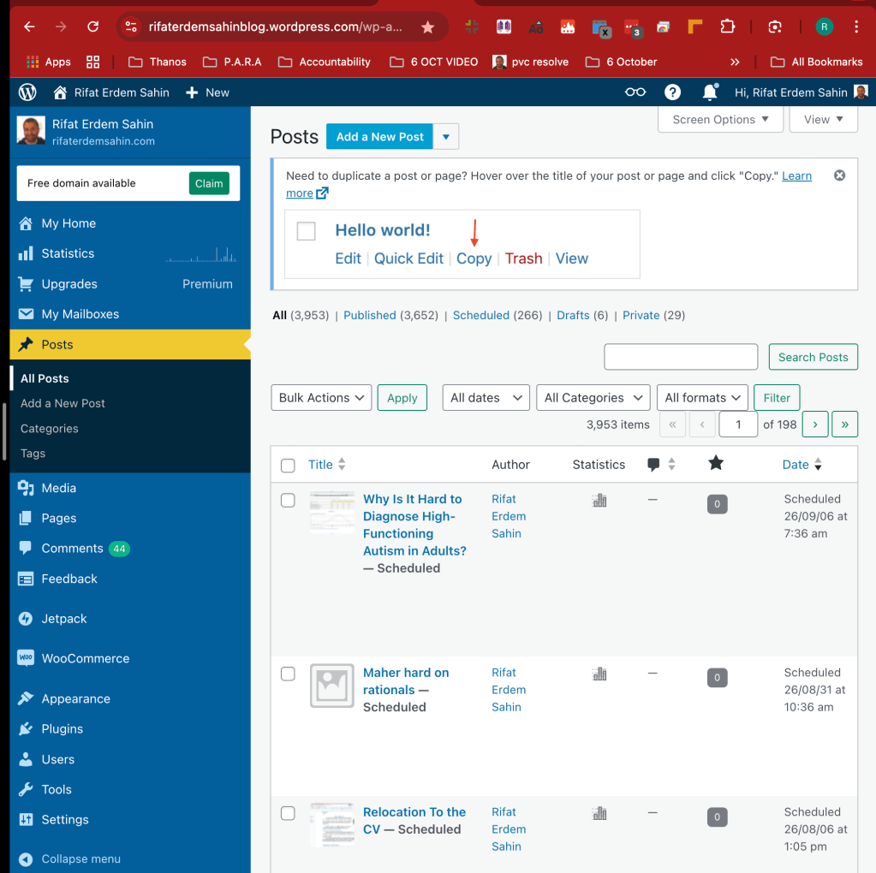This screenshot has height=873, width=876.
Task: Jump to the last page arrow
Action: tap(844, 425)
